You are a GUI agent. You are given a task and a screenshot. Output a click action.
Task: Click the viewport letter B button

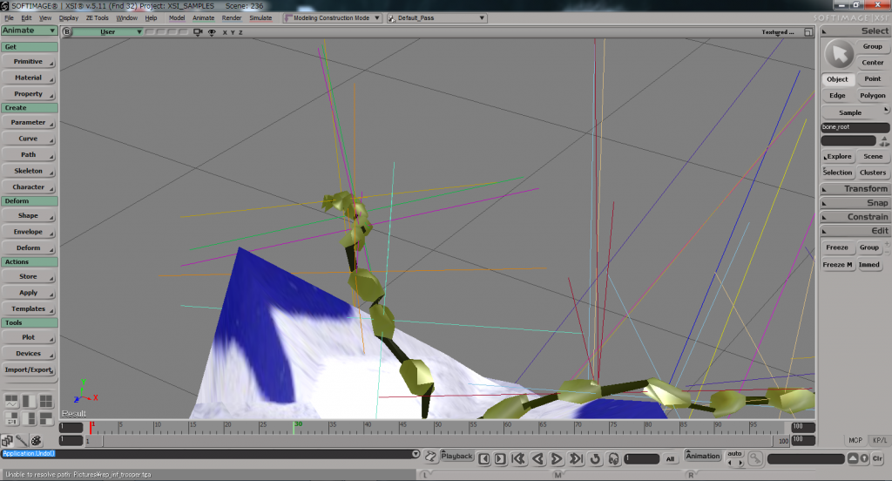click(x=67, y=32)
